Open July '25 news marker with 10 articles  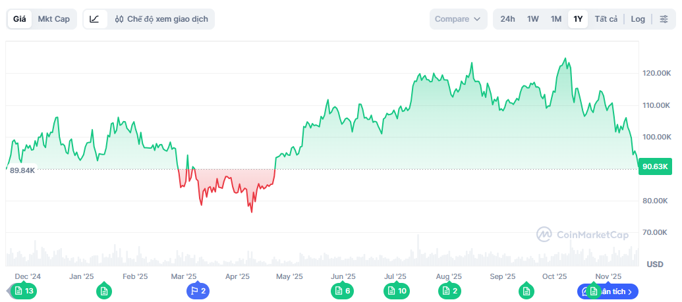pyautogui.click(x=396, y=291)
